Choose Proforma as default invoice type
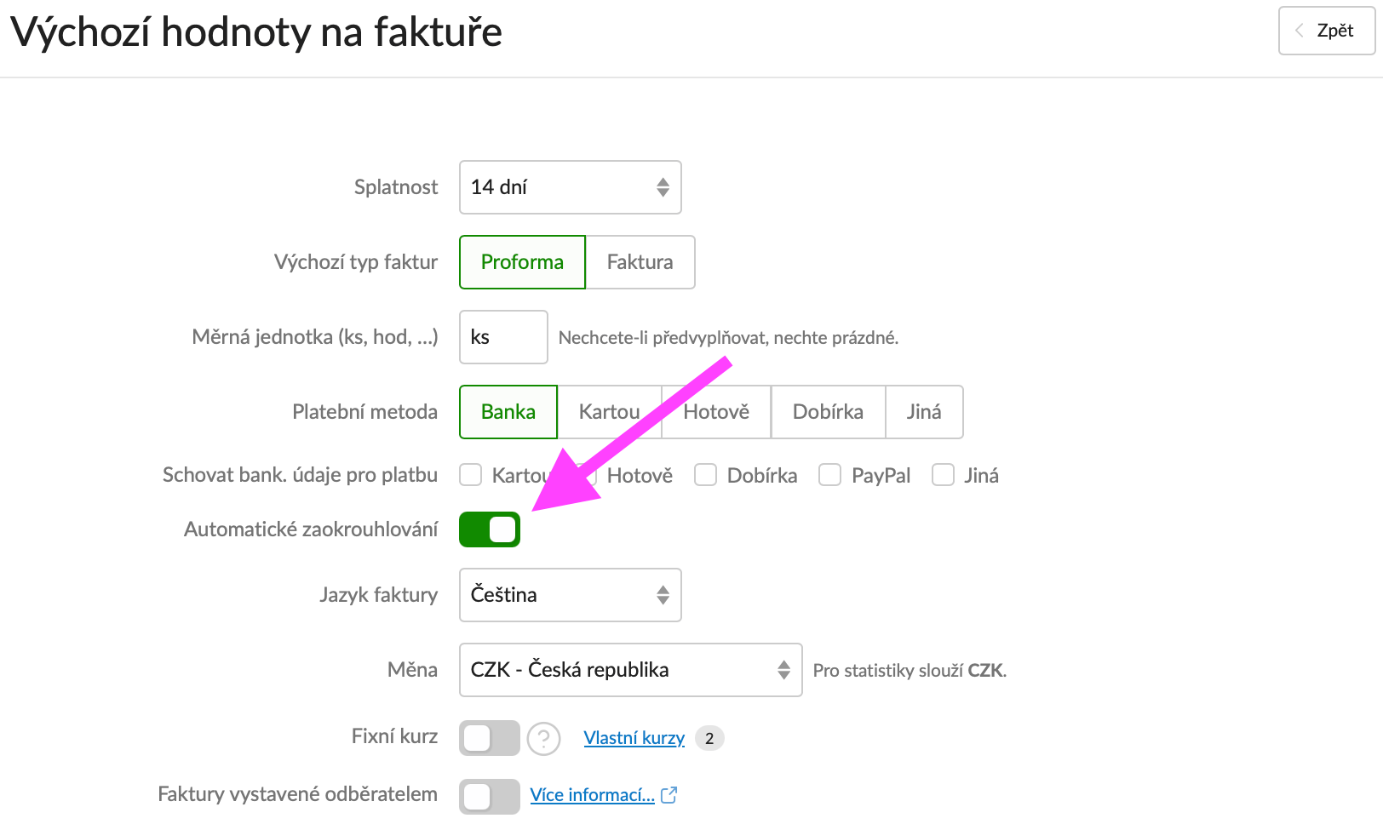1383x824 pixels. pyautogui.click(x=522, y=262)
